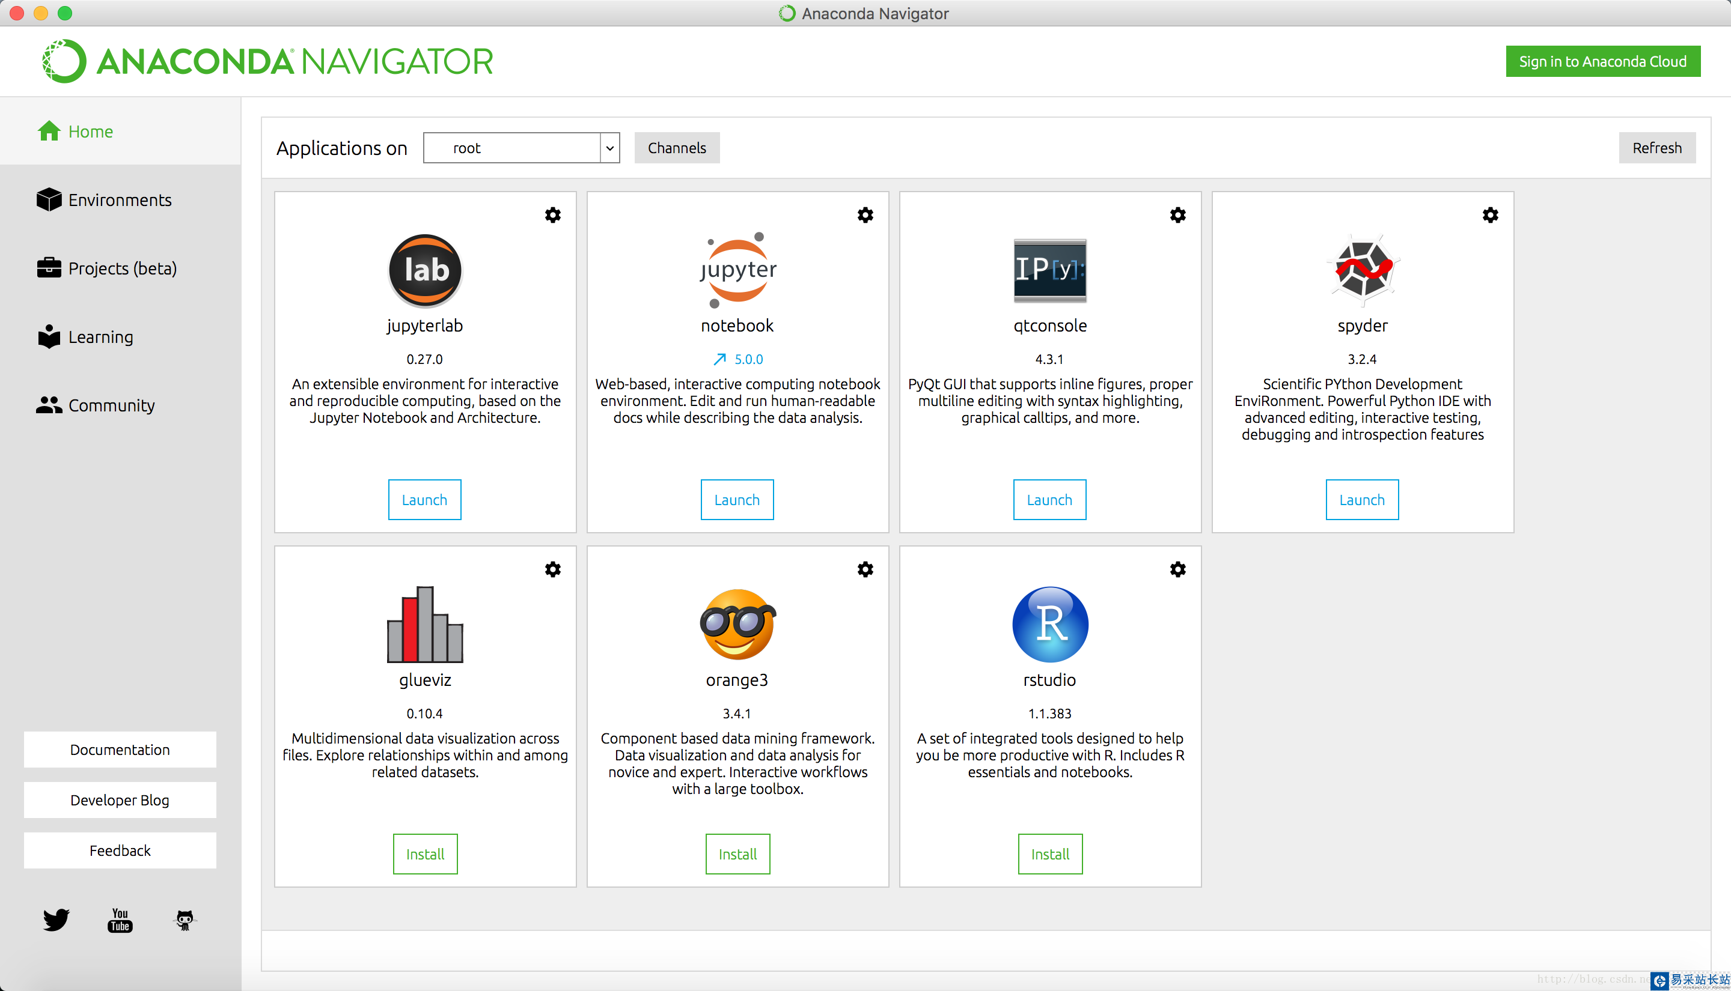Screen dimensions: 1731x991
Task: Open glueviz tile gear menu
Action: point(552,569)
